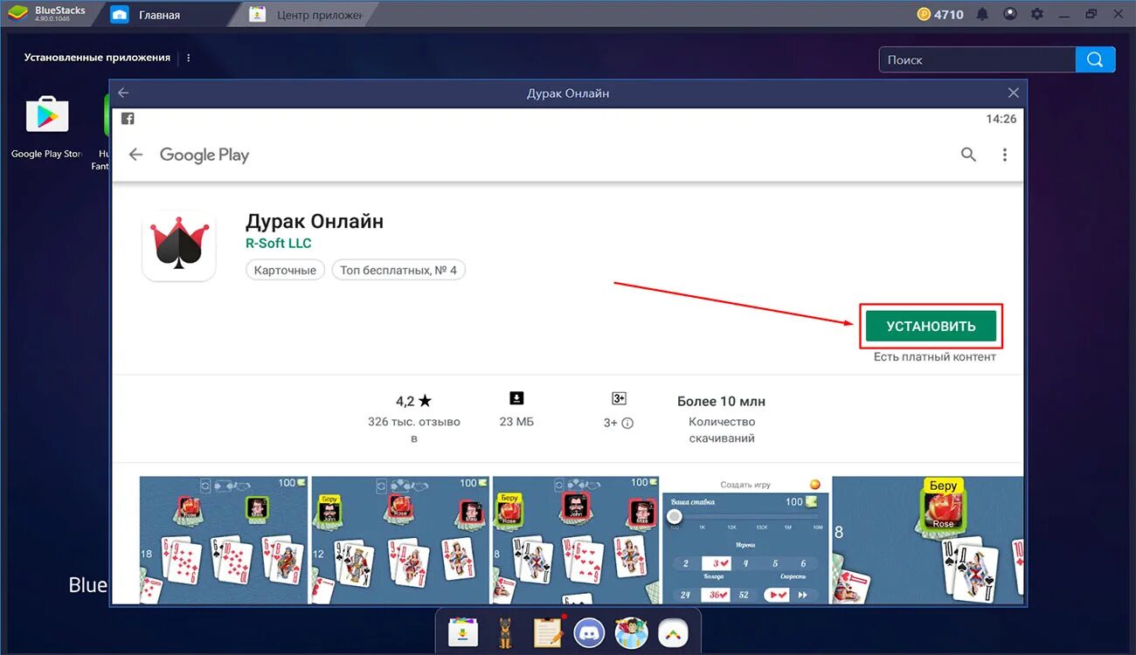Open the Discord icon in dock
The image size is (1136, 655).
click(589, 631)
